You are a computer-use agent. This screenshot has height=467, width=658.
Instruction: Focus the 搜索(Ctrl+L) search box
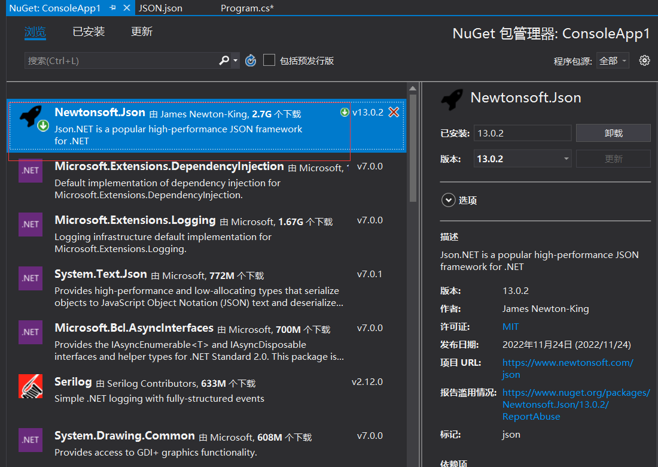click(121, 61)
